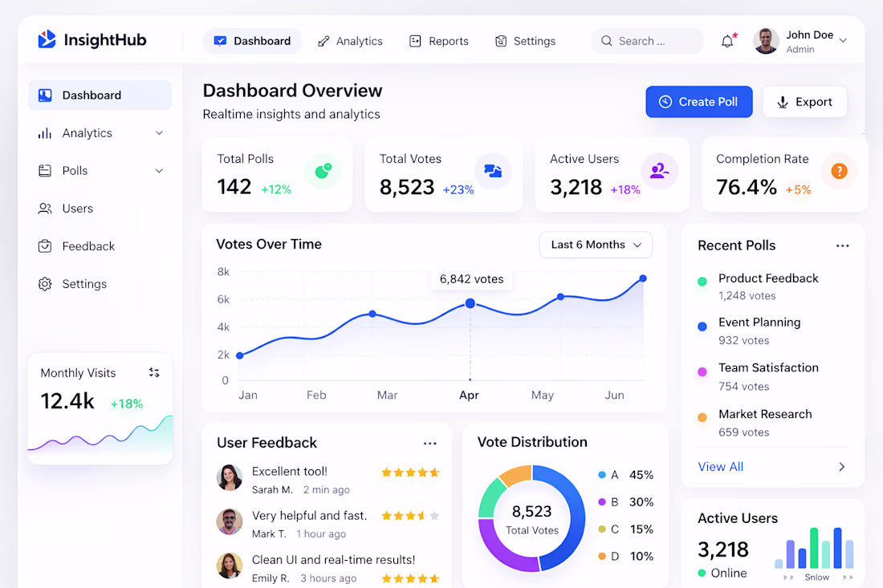This screenshot has width=883, height=588.
Task: Click the April data point on chart
Action: (x=470, y=304)
